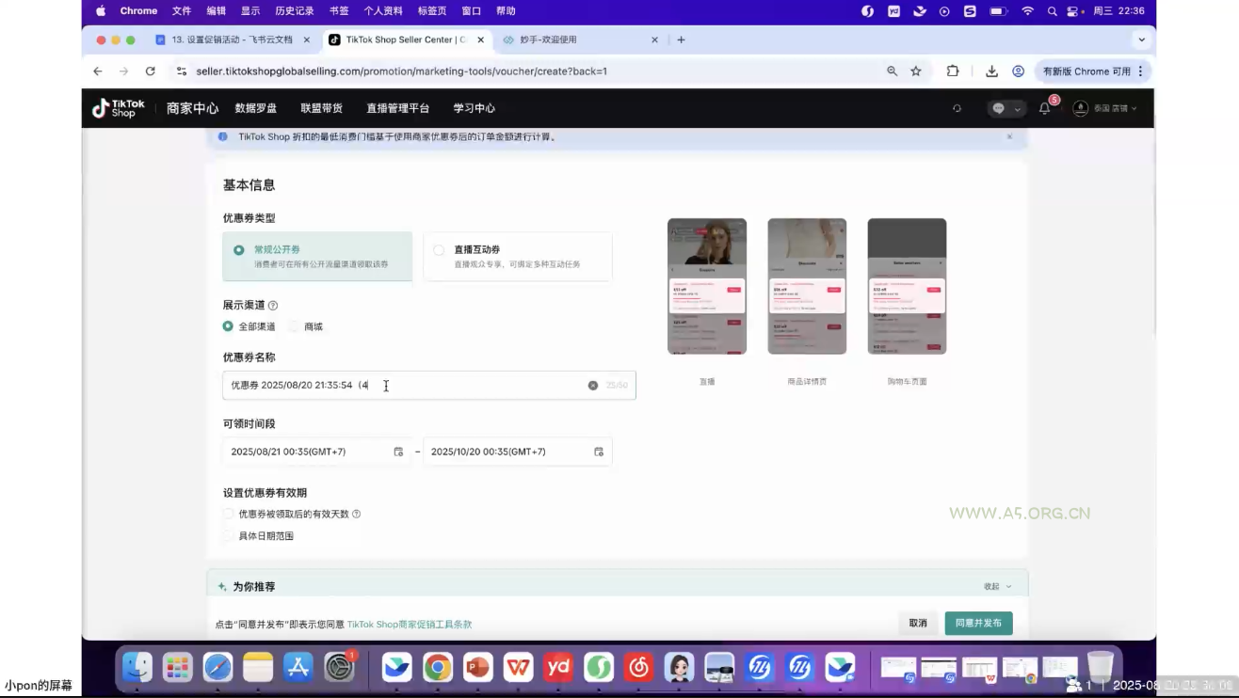Open the calendar picker for the end date
Screen dimensions: 1239x698
pyautogui.click(x=598, y=451)
